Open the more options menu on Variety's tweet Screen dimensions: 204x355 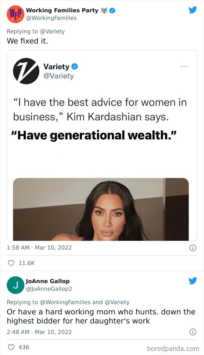pyautogui.click(x=184, y=66)
